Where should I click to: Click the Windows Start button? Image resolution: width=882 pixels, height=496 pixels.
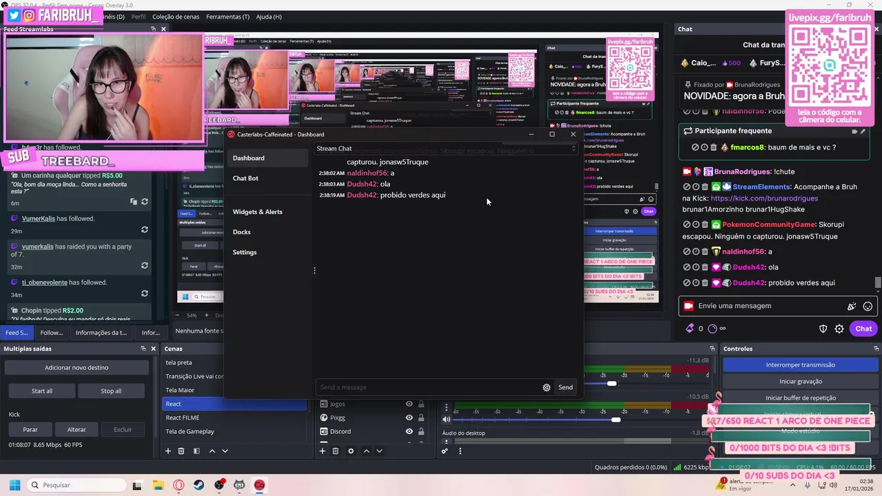(x=14, y=485)
